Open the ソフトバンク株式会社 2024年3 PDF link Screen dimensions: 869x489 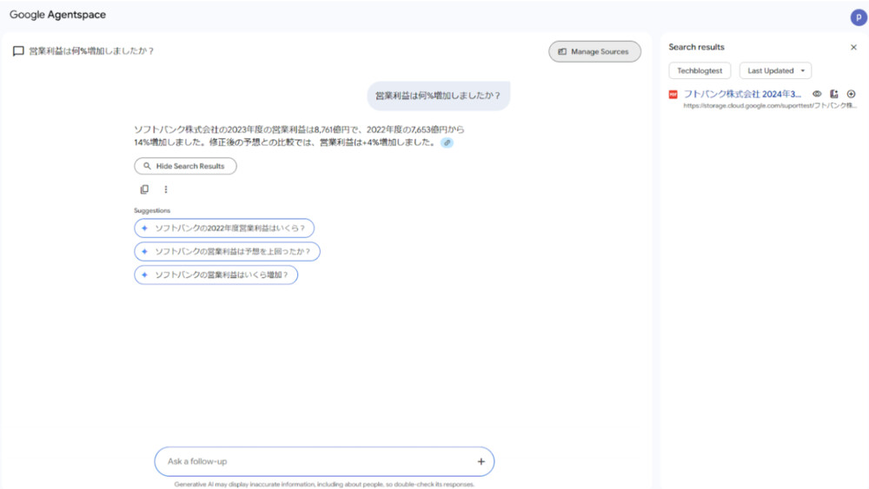(x=742, y=94)
